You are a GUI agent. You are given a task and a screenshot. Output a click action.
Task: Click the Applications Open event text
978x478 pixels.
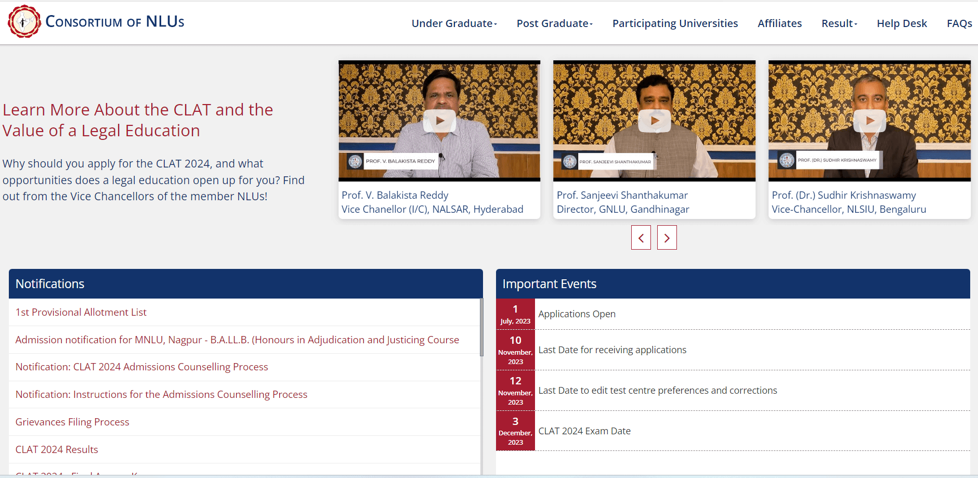577,314
